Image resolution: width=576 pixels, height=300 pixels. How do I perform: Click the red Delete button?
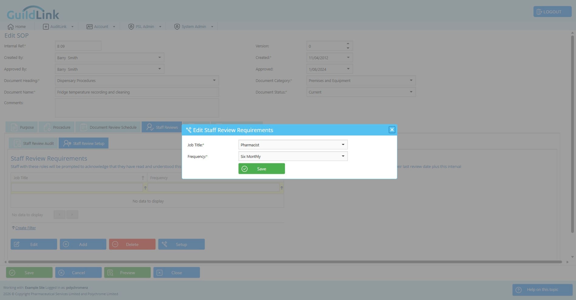(132, 244)
